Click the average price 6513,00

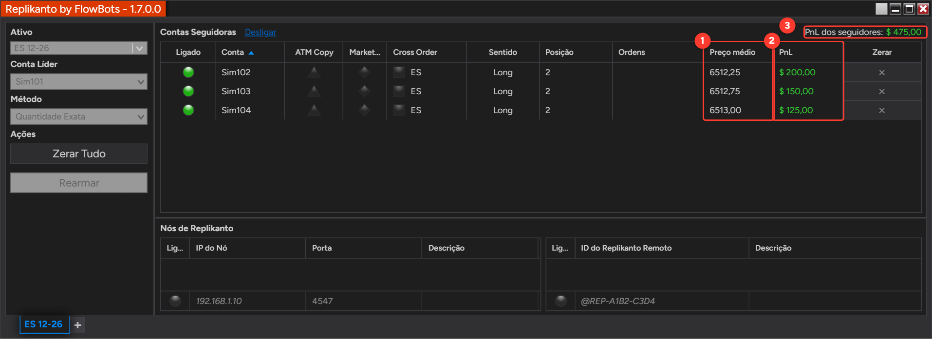click(725, 110)
